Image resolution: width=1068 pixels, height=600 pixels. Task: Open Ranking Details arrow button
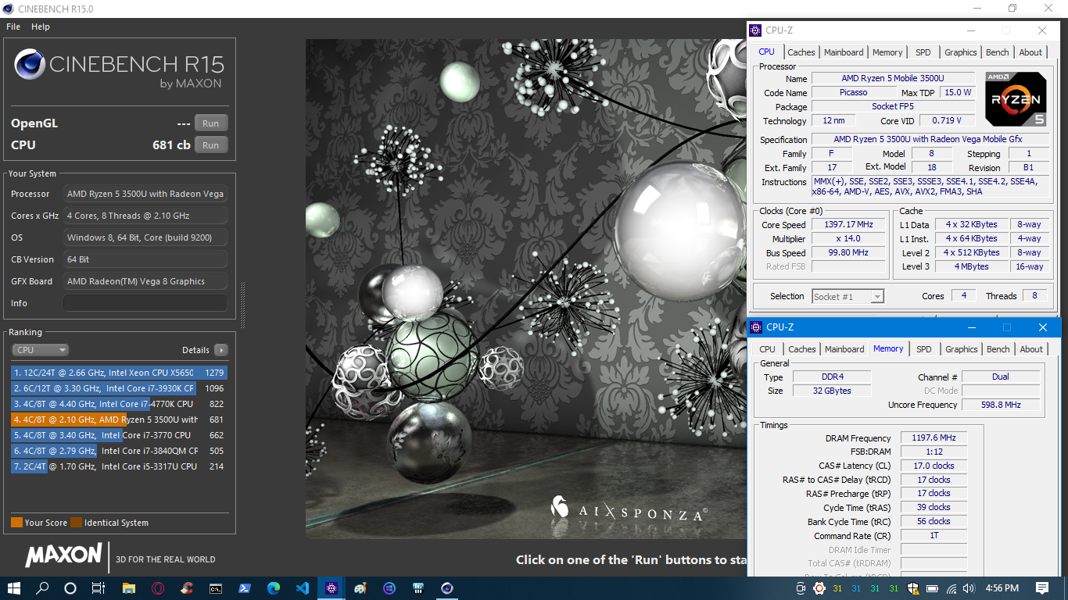[221, 350]
